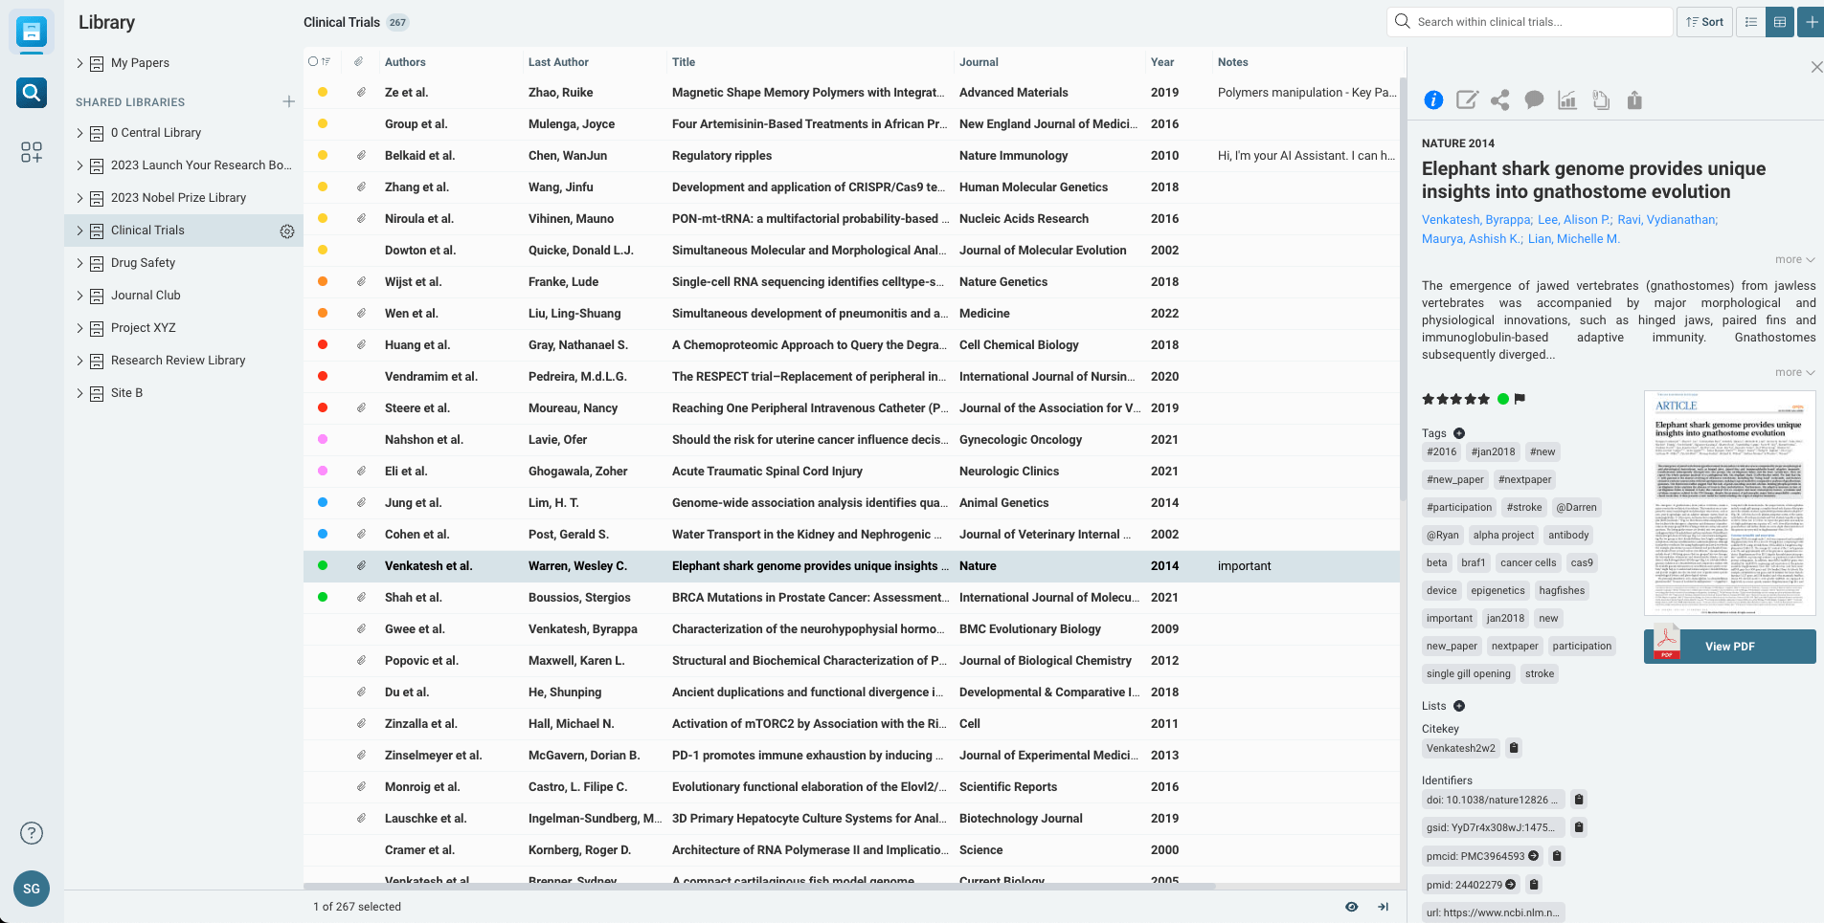Toggle the flag marker in the detail panel
Screen dimensions: 1824x923
pos(1518,399)
